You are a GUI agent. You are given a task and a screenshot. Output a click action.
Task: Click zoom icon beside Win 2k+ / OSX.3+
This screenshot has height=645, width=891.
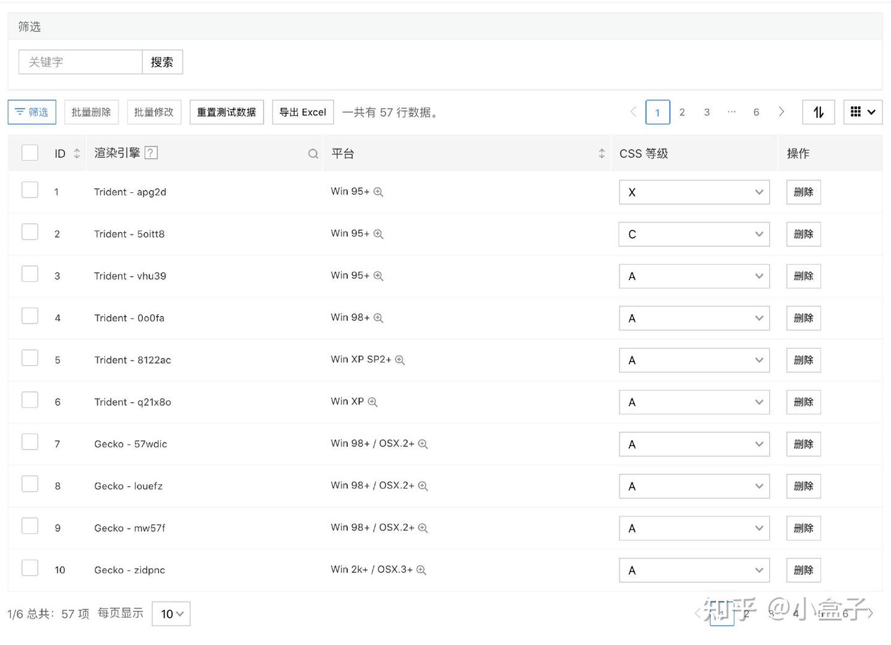point(421,570)
